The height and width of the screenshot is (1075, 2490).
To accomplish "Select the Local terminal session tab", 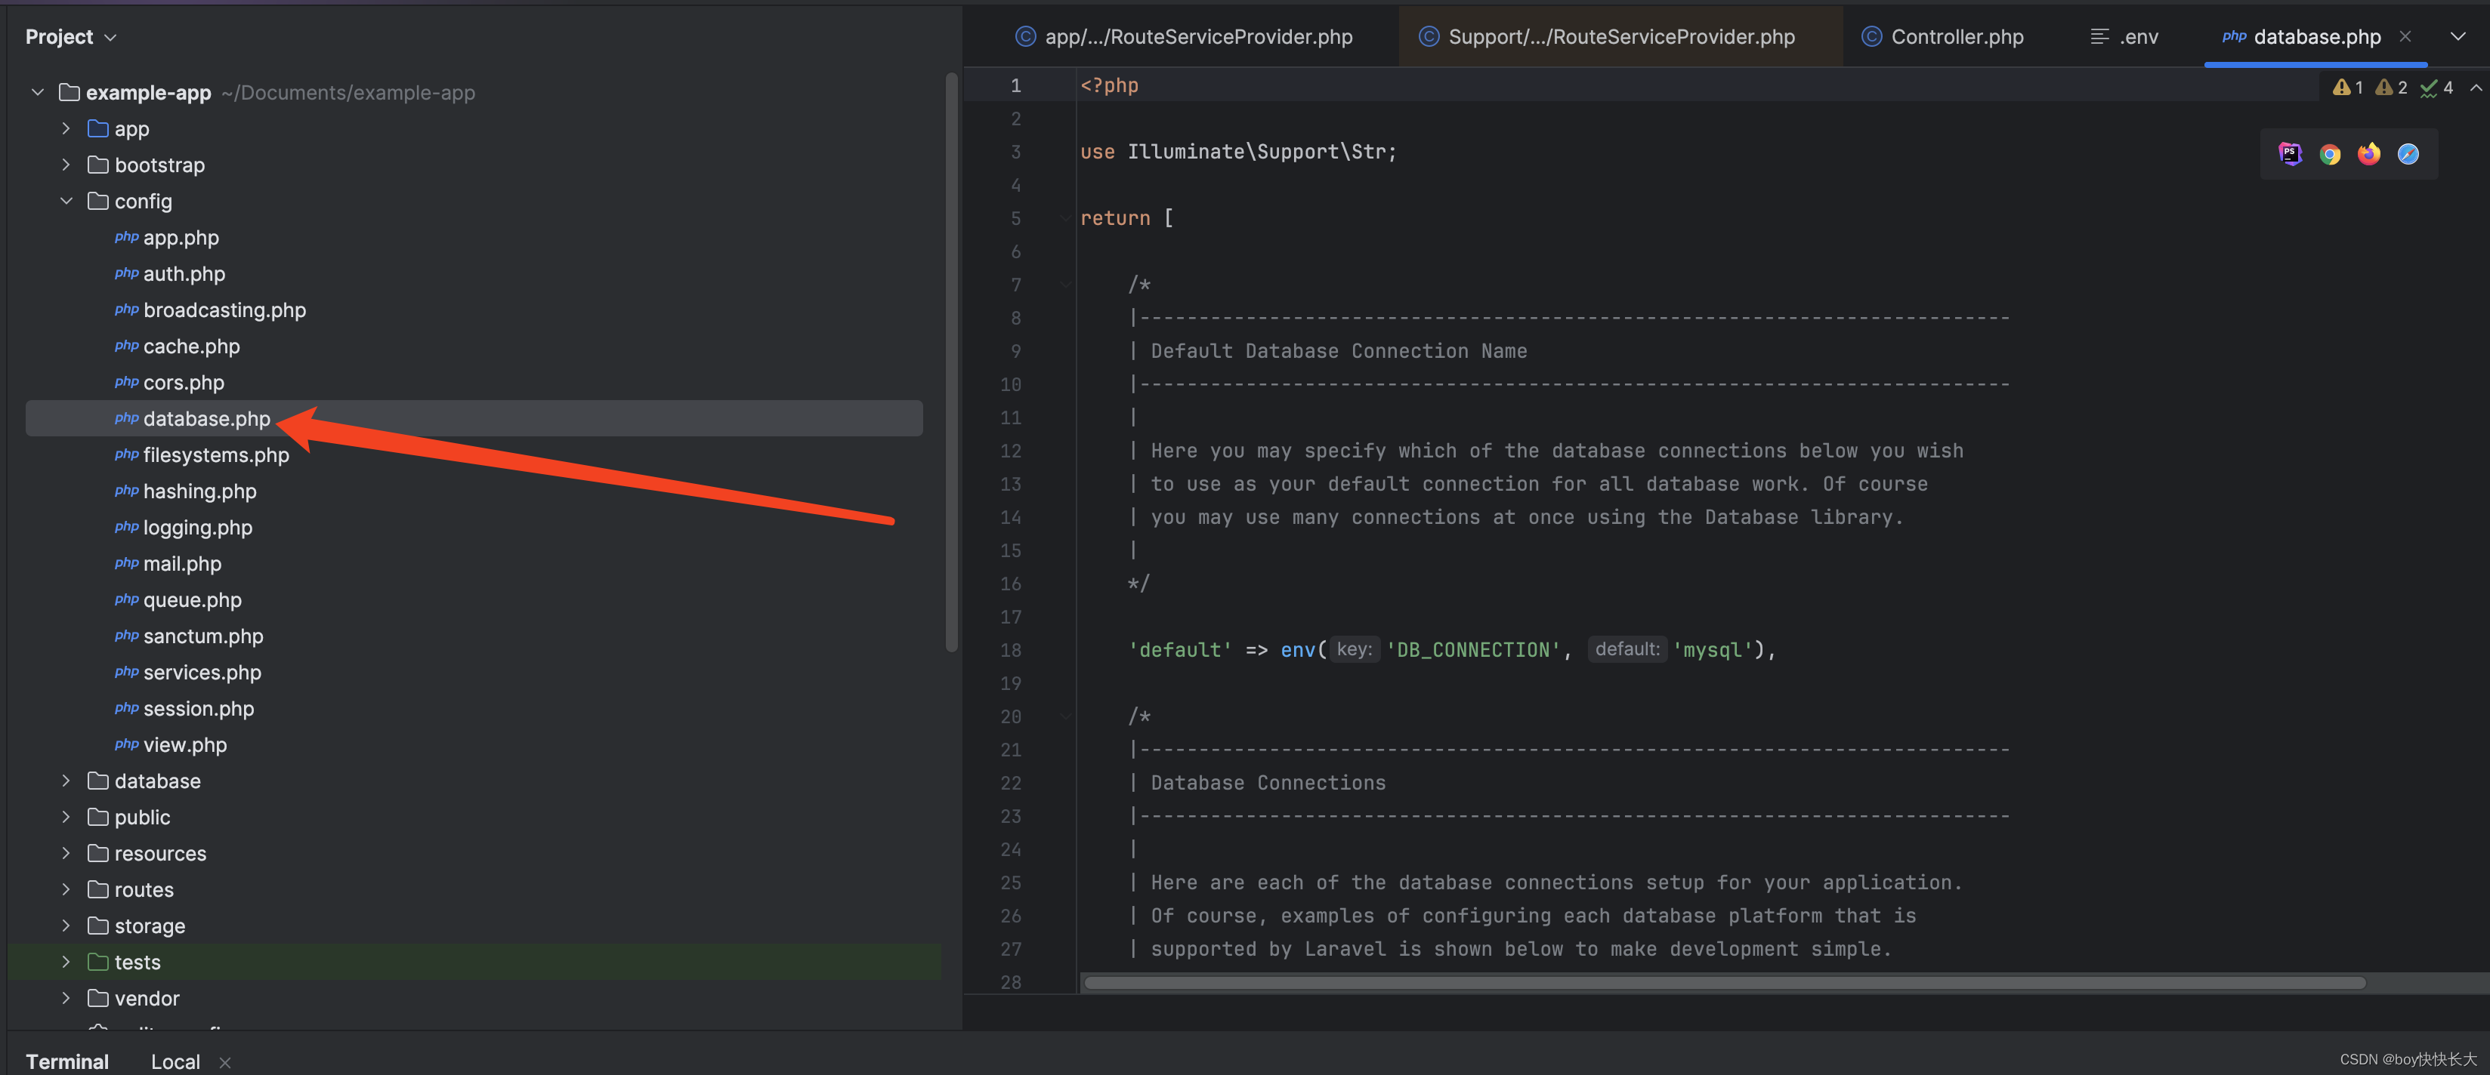I will pyautogui.click(x=175, y=1061).
